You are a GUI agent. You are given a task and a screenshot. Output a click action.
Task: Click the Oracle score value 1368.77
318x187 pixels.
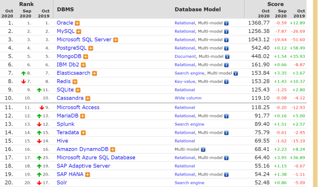point(259,23)
